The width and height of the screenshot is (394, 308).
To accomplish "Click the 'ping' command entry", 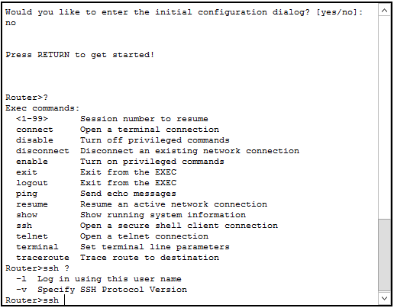I will [27, 194].
